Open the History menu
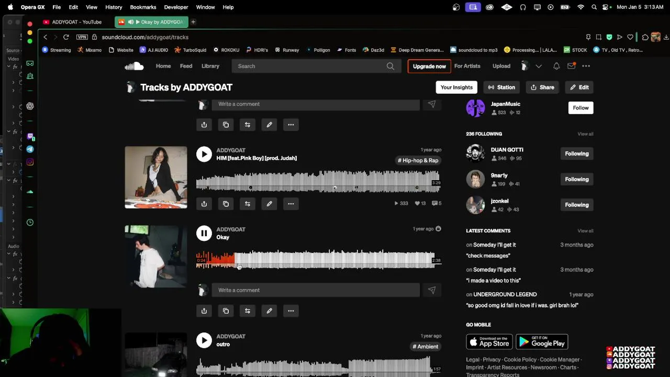670x377 pixels. (114, 7)
